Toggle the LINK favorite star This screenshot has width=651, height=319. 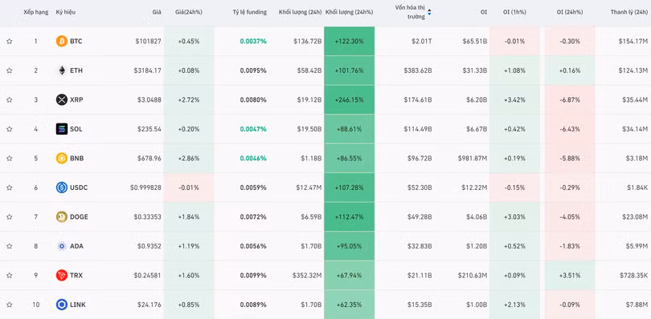tap(9, 305)
